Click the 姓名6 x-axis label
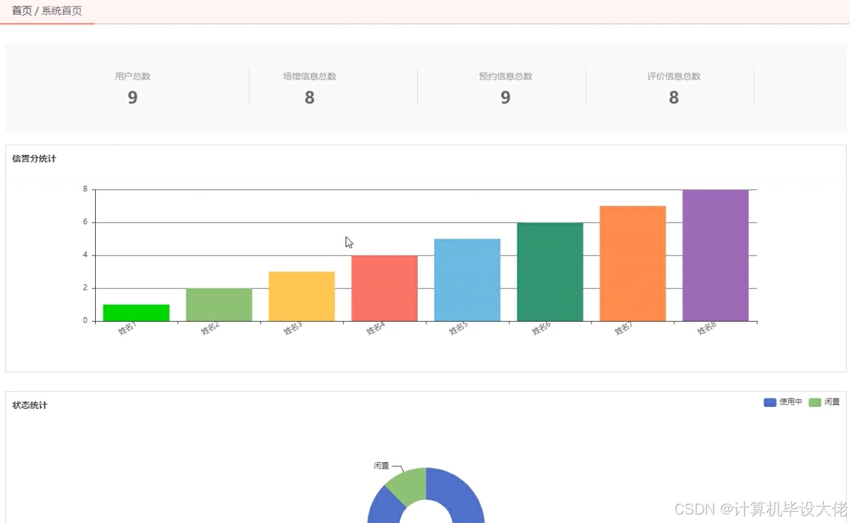The width and height of the screenshot is (850, 523). (x=542, y=328)
